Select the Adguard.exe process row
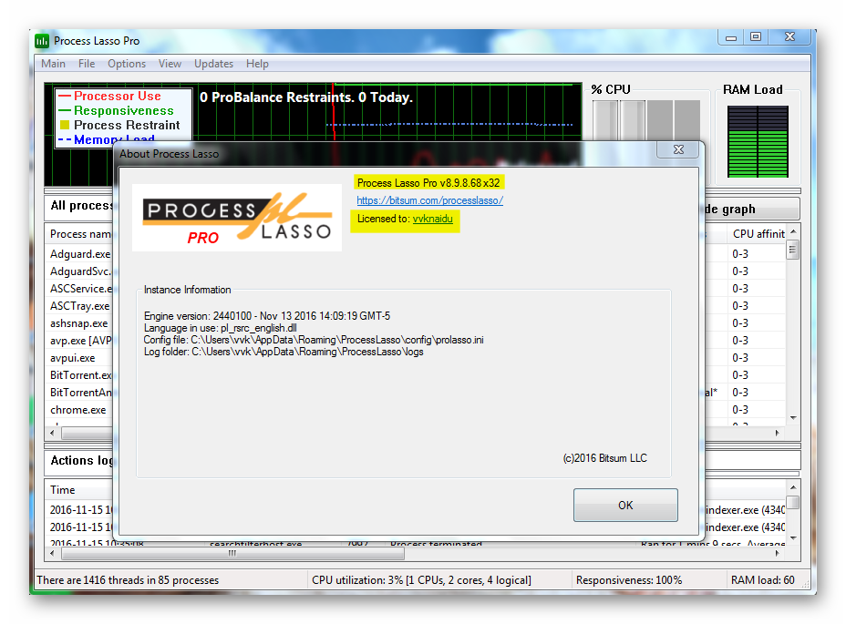Image resolution: width=846 pixels, height=624 pixels. click(x=80, y=254)
